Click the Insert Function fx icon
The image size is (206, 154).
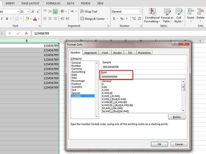[26, 33]
